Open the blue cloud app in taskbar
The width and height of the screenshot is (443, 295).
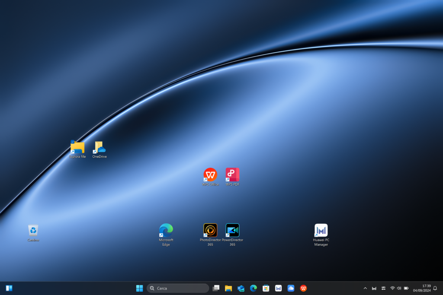[291, 288]
